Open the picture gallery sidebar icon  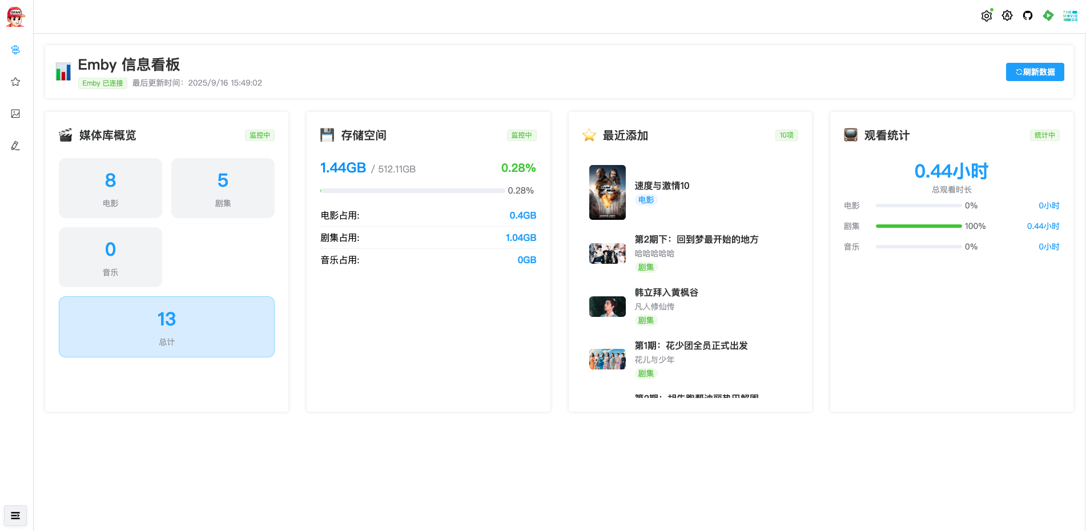[x=15, y=114]
